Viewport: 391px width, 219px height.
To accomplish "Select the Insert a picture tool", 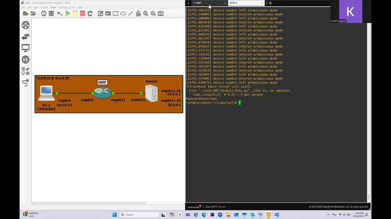I will [108, 13].
